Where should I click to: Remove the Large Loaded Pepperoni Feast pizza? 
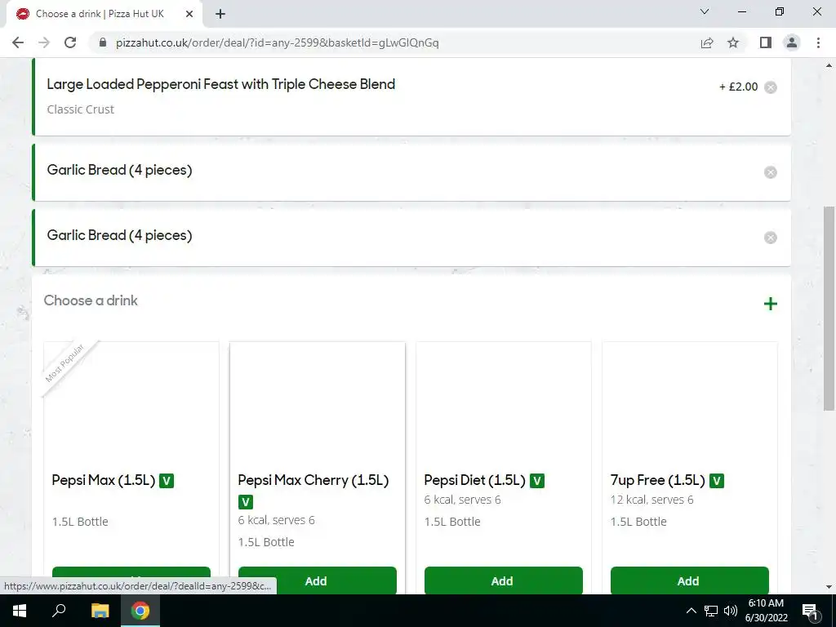(x=771, y=87)
